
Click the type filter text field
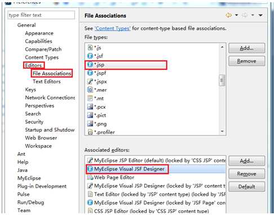pos(41,15)
